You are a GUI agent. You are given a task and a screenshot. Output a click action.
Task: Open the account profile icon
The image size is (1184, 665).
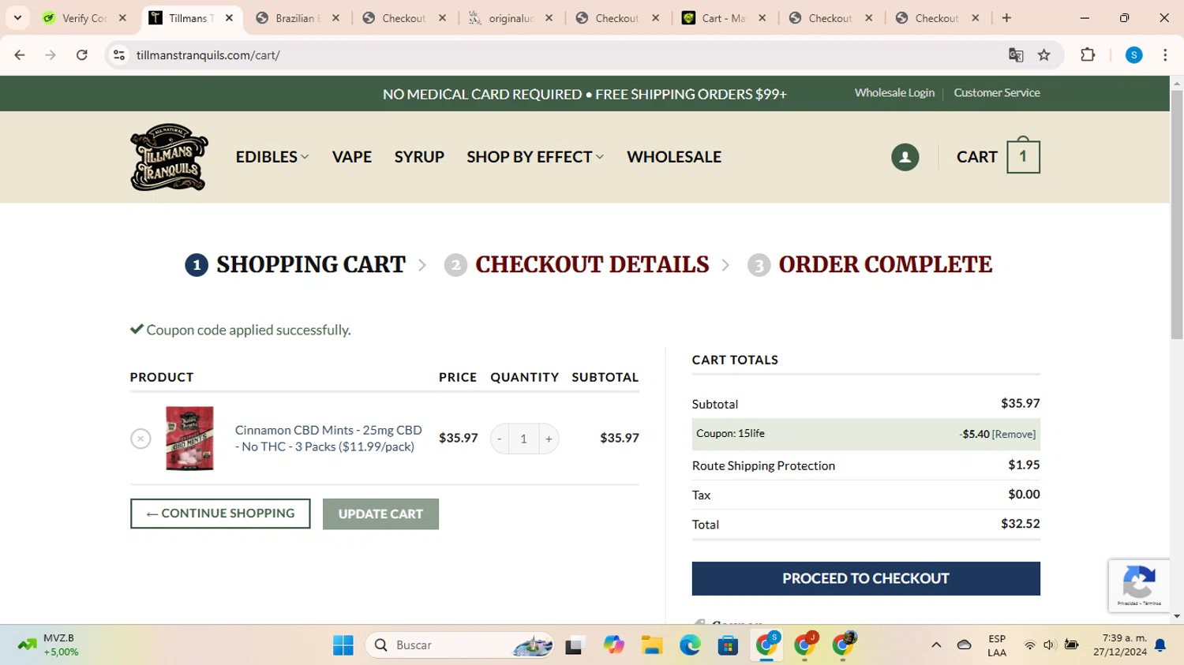coord(905,157)
